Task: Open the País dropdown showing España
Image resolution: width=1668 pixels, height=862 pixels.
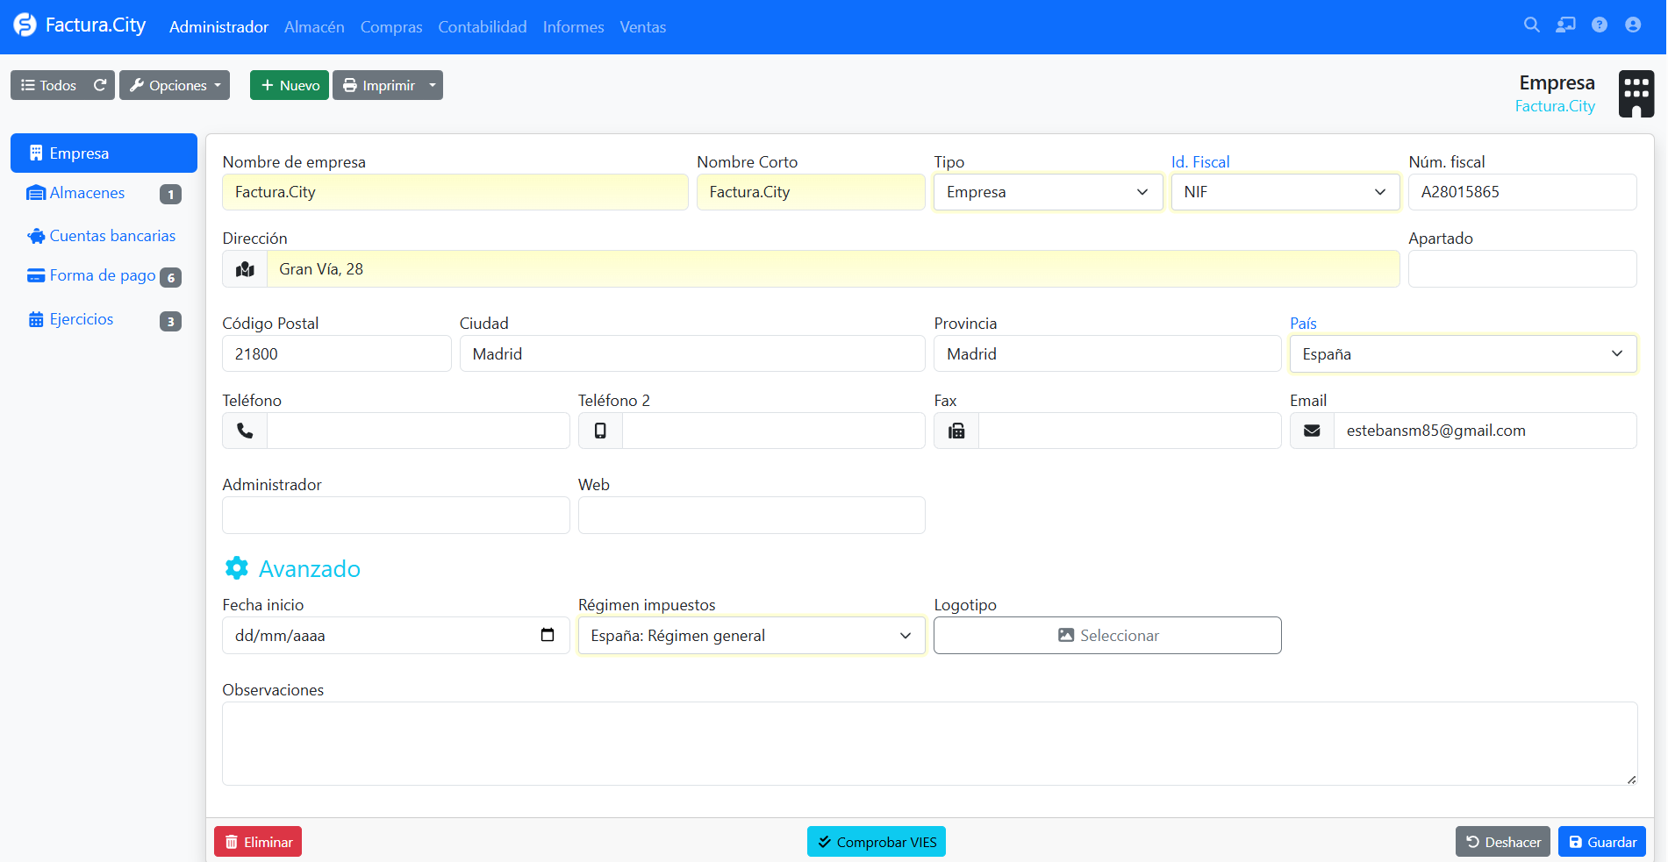Action: tap(1463, 353)
